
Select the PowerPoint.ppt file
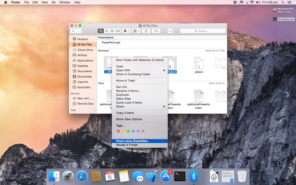(111, 42)
